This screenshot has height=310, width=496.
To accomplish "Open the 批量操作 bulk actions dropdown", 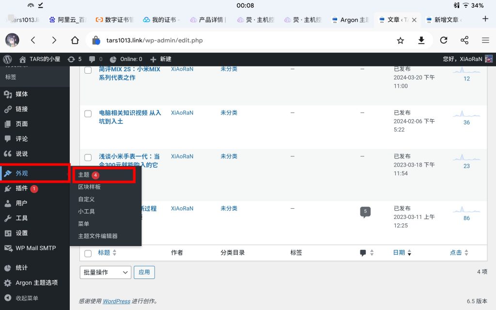I will pyautogui.click(x=105, y=272).
